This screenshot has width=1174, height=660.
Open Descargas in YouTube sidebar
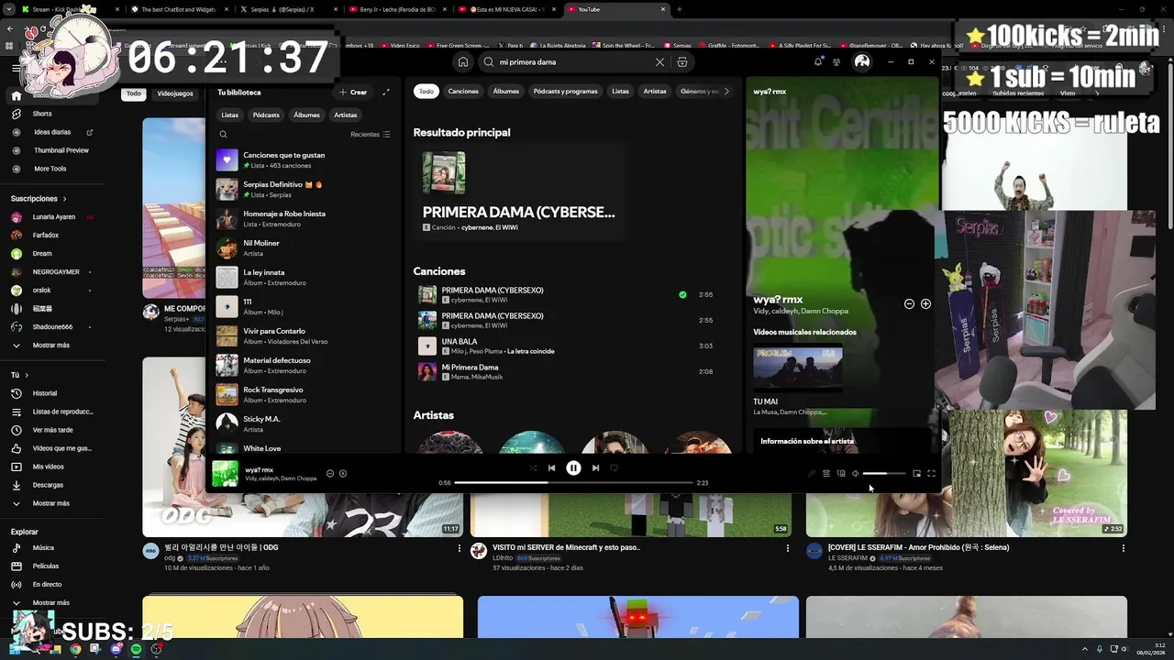(48, 485)
